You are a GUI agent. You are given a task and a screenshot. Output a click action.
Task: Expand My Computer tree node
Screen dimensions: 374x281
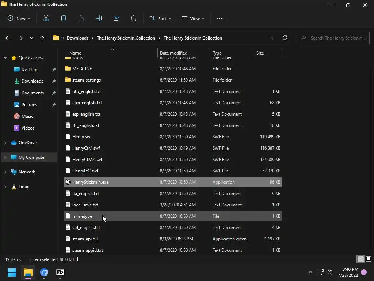5,157
